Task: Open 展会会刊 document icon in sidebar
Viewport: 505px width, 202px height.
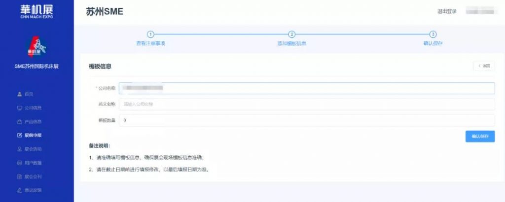Action: click(19, 176)
